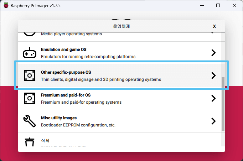Viewport: 243px width, 161px height.
Task: Click the Freemium and paid-for OS square icon
Action: click(30, 98)
